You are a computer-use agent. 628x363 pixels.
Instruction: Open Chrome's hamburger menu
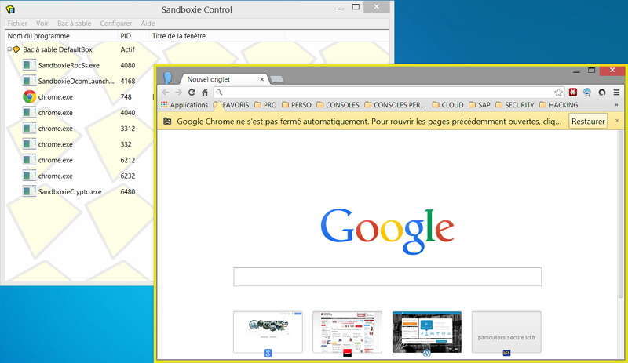click(616, 93)
